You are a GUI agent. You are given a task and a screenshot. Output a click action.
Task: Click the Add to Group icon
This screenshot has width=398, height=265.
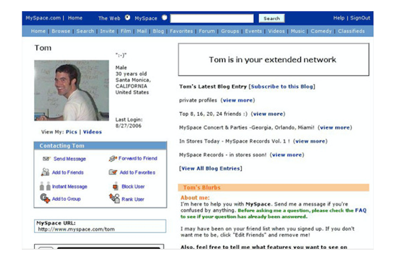pos(45,198)
